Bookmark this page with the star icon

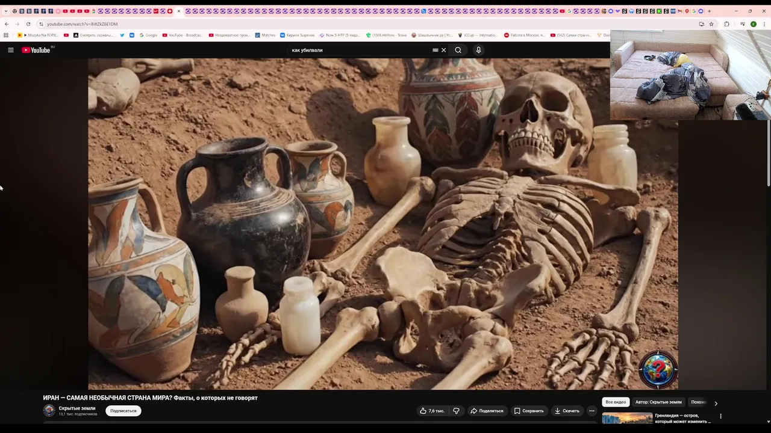click(x=711, y=24)
